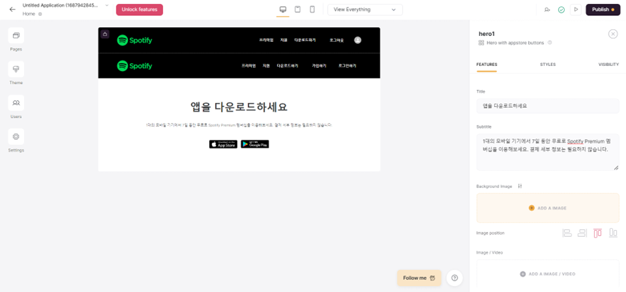Screen dimensions: 626x292
Task: Switch to the STYLES tab
Action: coord(547,65)
